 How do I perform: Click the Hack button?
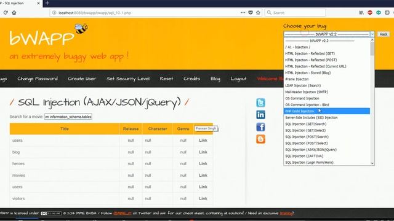pyautogui.click(x=383, y=34)
